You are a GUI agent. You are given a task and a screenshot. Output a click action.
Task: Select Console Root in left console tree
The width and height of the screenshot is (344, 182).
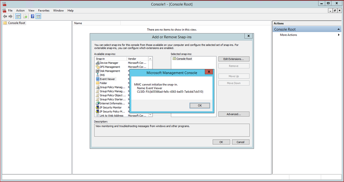click(x=17, y=23)
